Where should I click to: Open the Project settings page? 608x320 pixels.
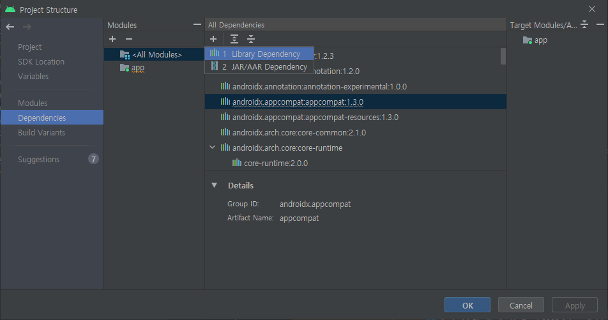pyautogui.click(x=30, y=47)
